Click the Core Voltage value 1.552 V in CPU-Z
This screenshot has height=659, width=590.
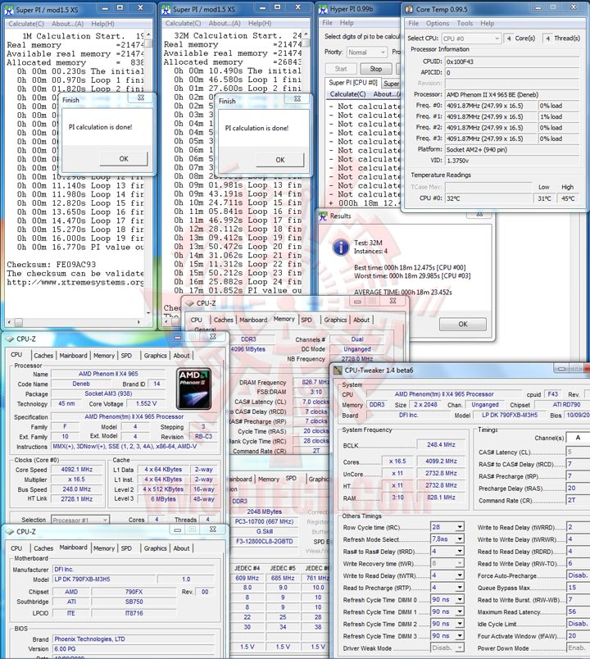coord(146,403)
